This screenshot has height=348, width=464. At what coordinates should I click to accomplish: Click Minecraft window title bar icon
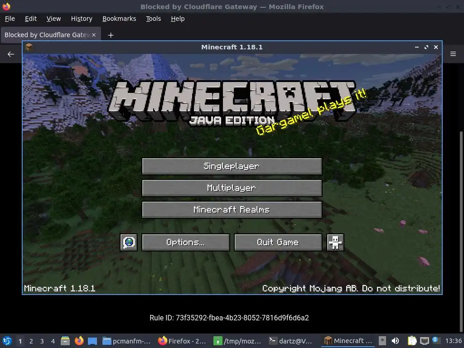tap(29, 47)
